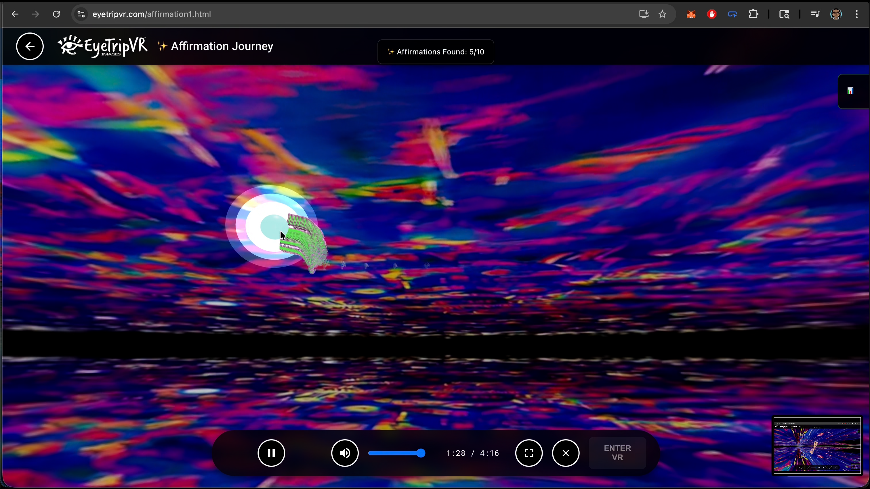Click the circular back arrow button
This screenshot has width=870, height=489.
point(30,46)
